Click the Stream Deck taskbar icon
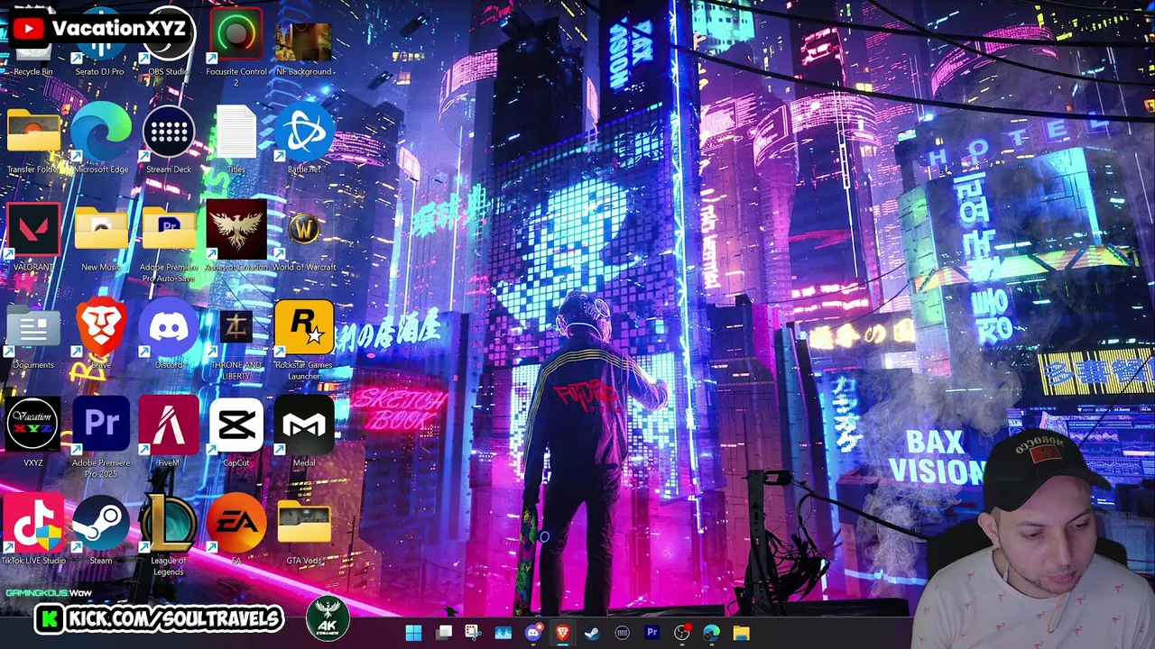This screenshot has height=649, width=1155. point(623,633)
